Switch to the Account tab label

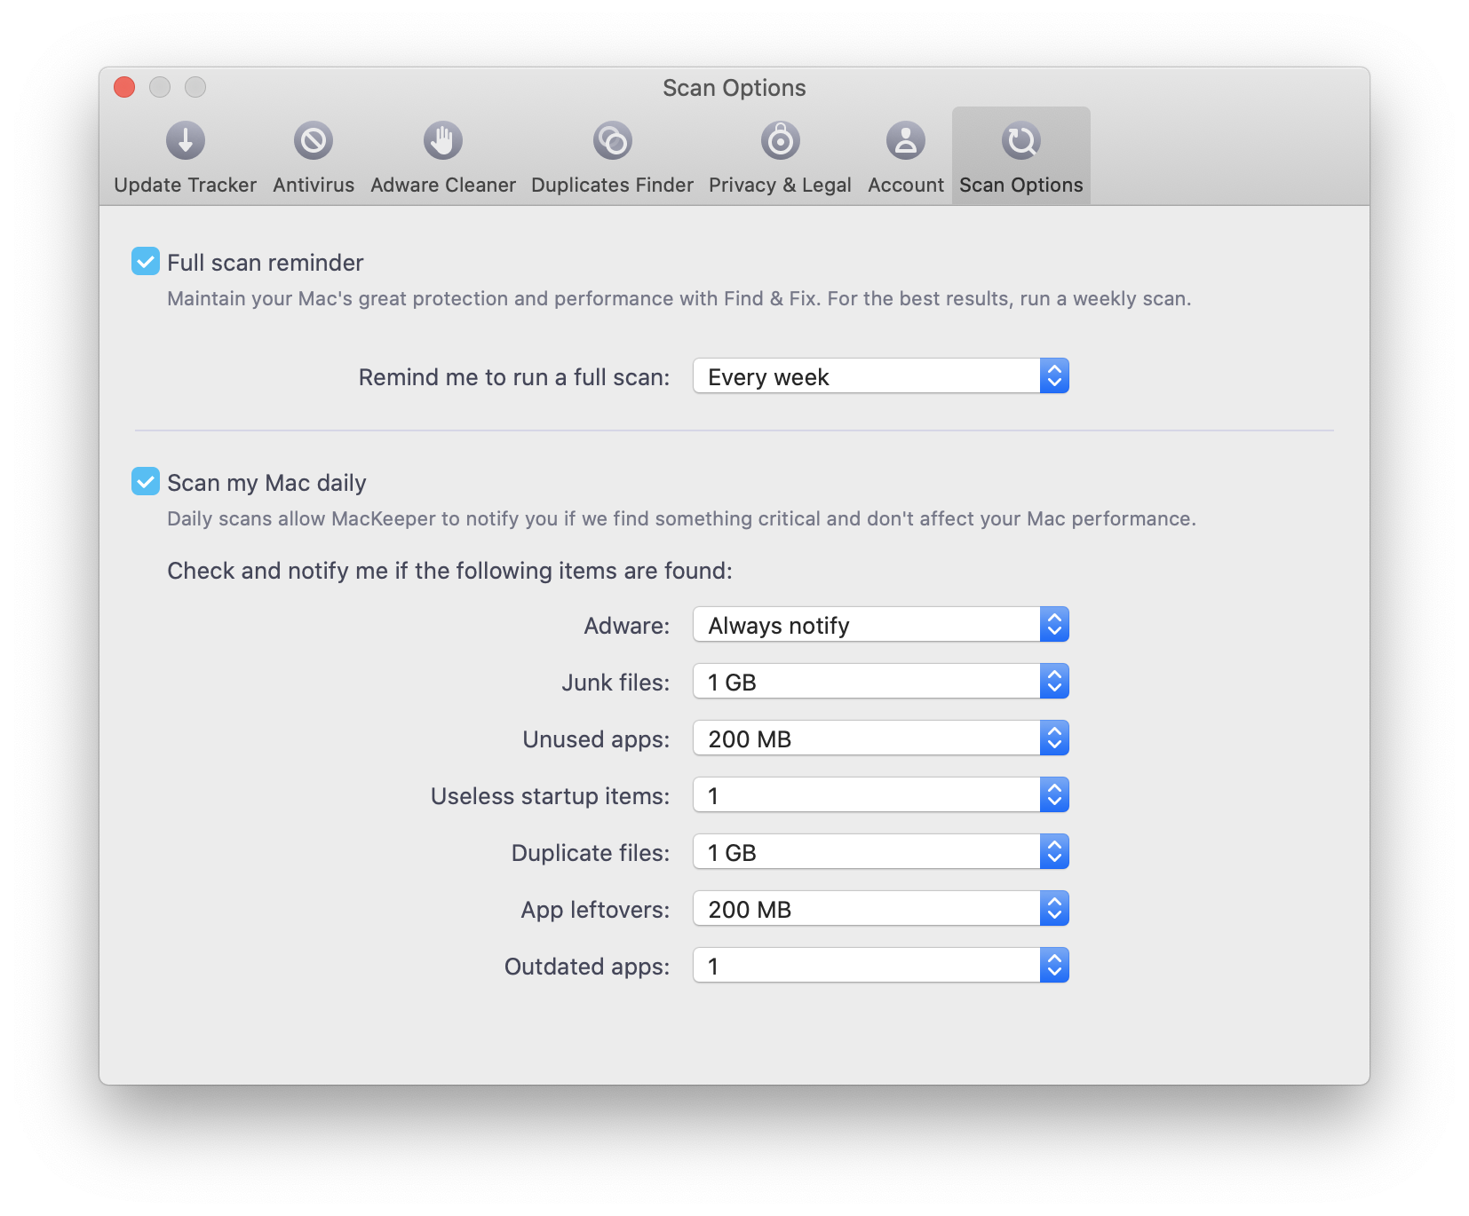(906, 185)
